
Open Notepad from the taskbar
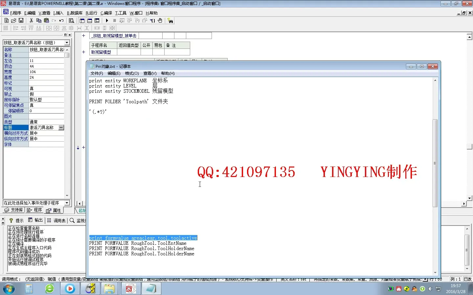(x=151, y=289)
